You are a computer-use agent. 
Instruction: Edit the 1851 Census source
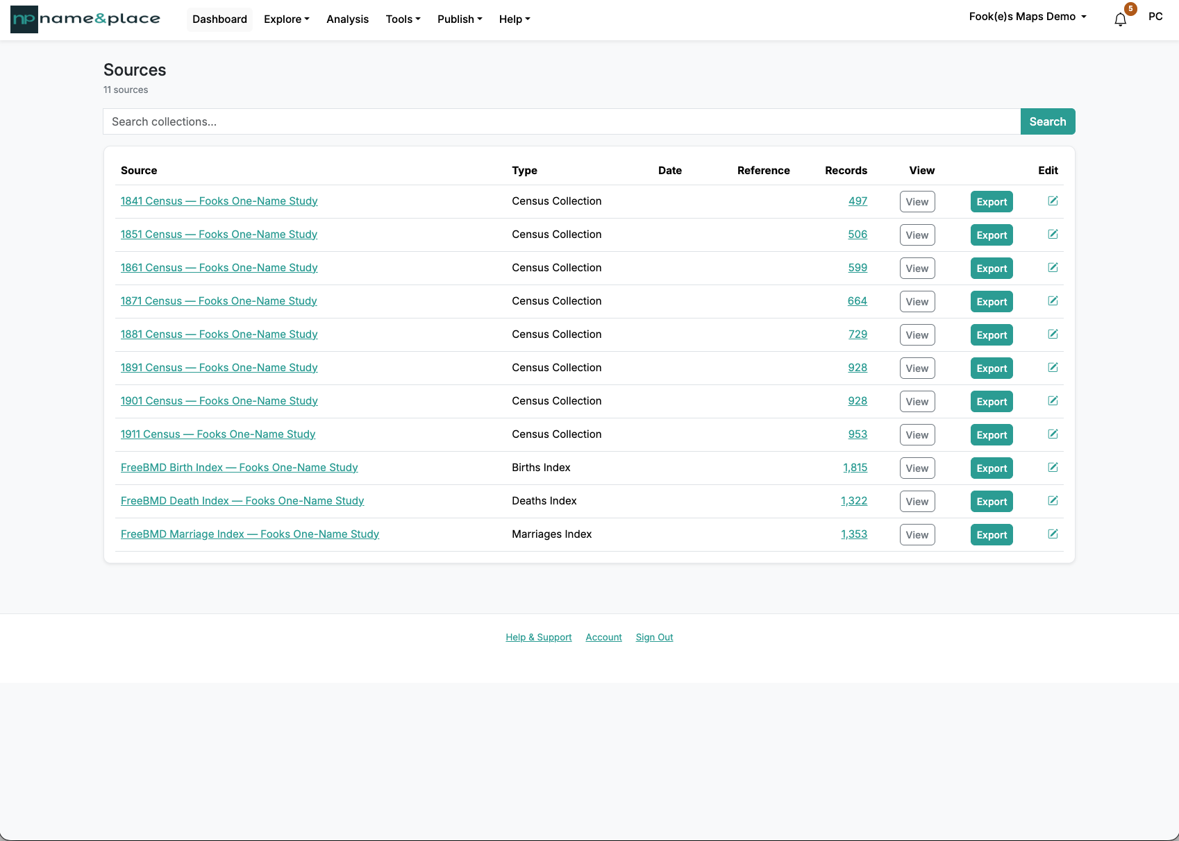1053,234
